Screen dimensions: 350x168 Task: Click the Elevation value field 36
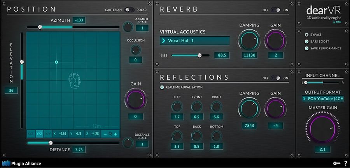click(x=11, y=91)
